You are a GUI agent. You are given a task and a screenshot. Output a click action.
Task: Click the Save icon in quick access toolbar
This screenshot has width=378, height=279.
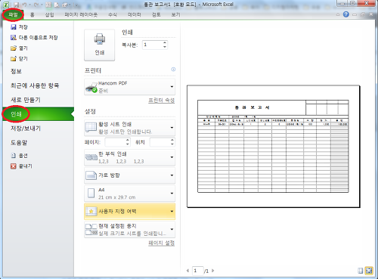point(17,5)
